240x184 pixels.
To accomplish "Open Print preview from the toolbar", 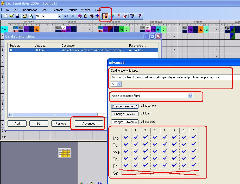I will click(31, 16).
